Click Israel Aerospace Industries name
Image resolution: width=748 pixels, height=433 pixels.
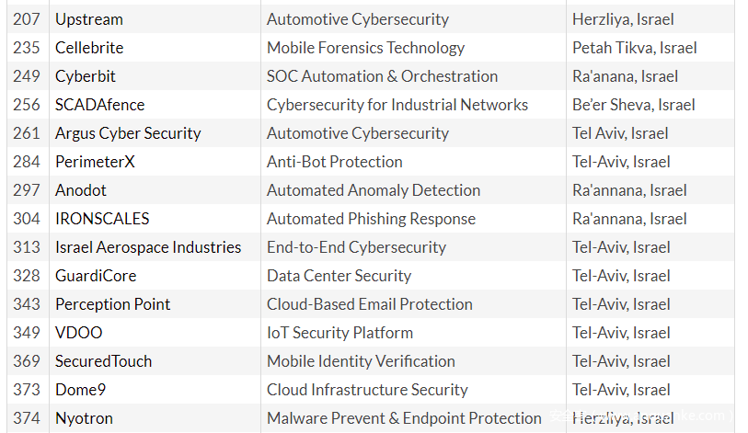click(148, 247)
